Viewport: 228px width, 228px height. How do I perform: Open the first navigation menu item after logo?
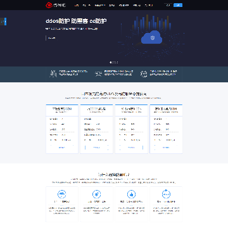(x=77, y=5)
